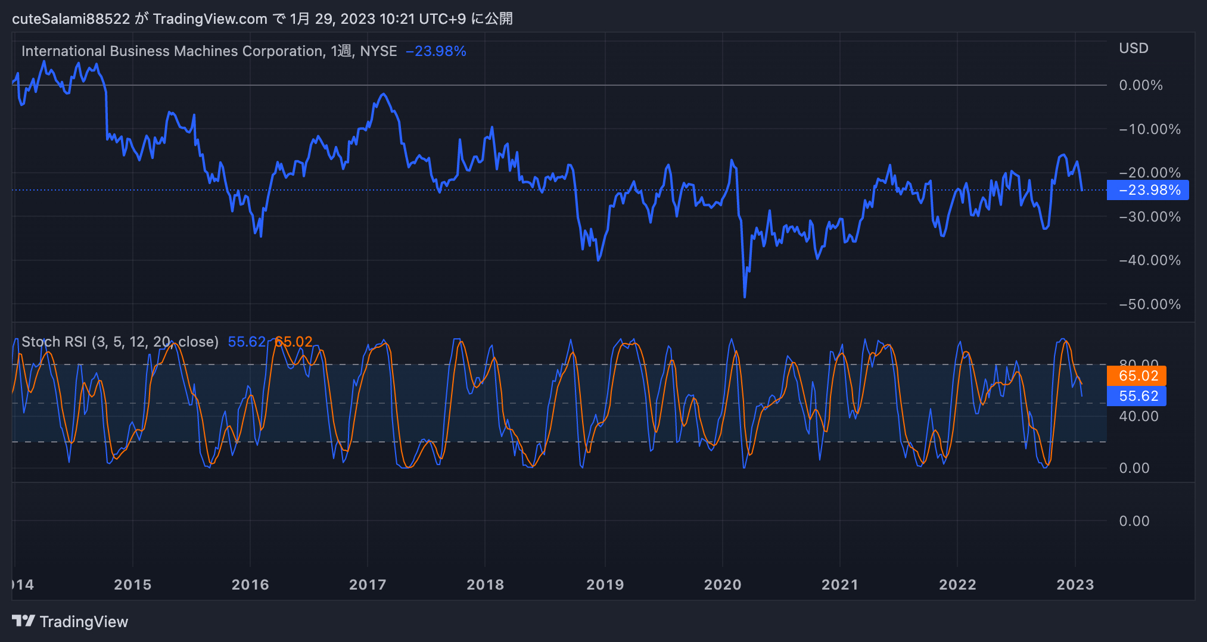
Task: Click the 2017 year label on time axis
Action: point(368,585)
